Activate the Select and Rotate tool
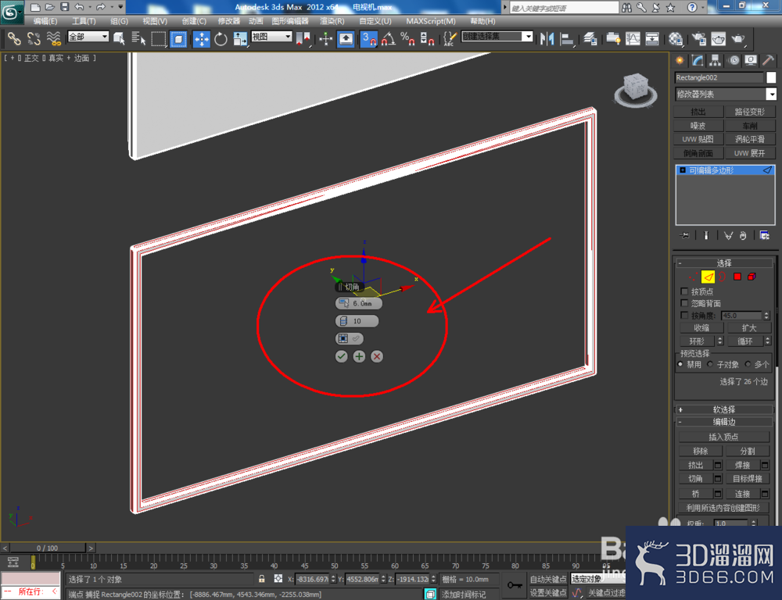 point(221,39)
